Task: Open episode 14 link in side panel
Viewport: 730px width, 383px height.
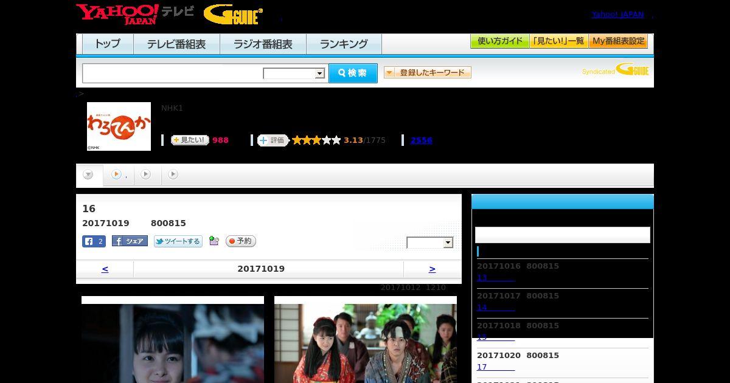Action: 496,308
